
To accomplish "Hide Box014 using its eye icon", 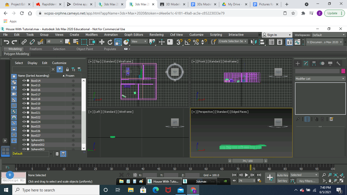I will (x=24, y=81).
